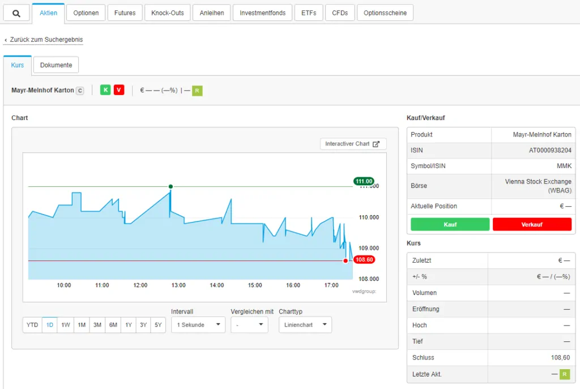Select the YTD time range
The height and width of the screenshot is (389, 580).
tap(32, 324)
